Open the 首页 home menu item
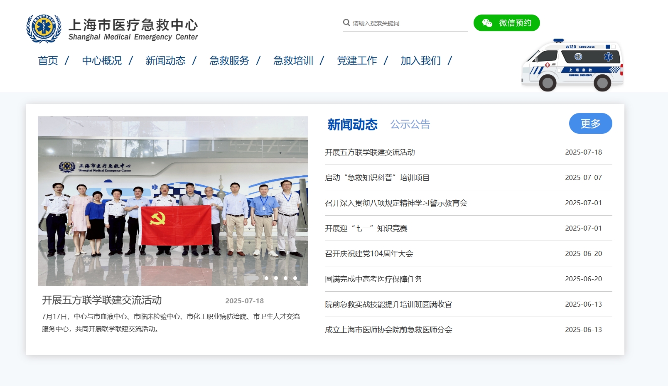 (x=48, y=61)
